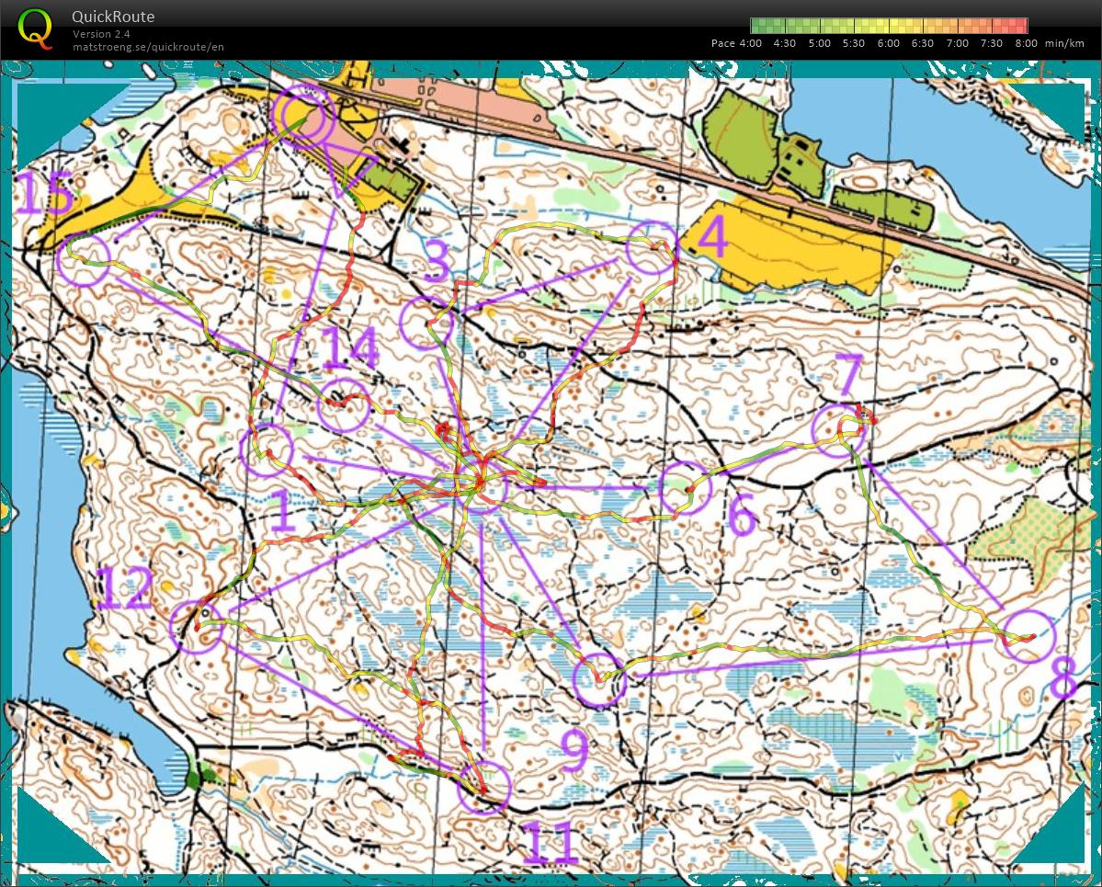Select control circle 9 on the map
Screen dimensions: 1102x887
pyautogui.click(x=598, y=680)
